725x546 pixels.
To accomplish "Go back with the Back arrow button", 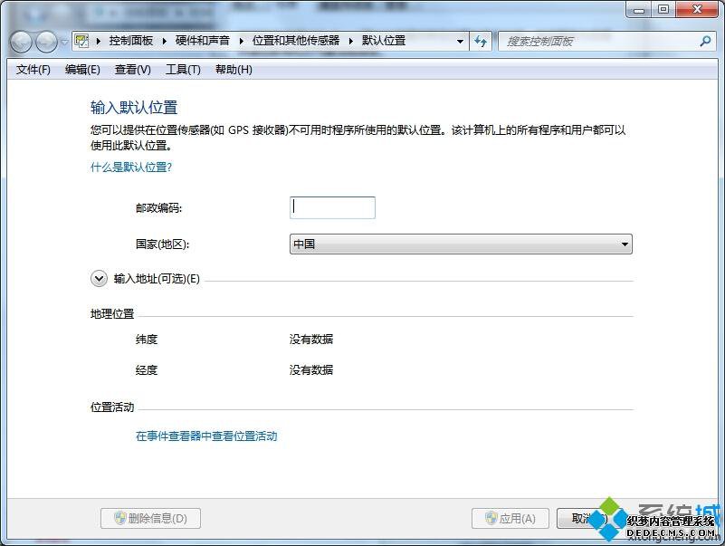I will 21,43.
